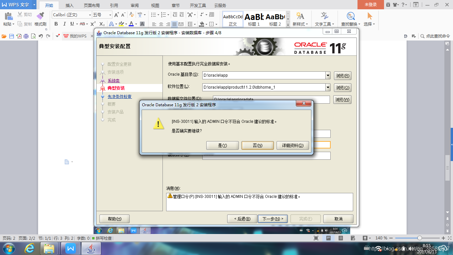Click the save disk icon in quick toolbar
The height and width of the screenshot is (255, 453).
(x=12, y=36)
